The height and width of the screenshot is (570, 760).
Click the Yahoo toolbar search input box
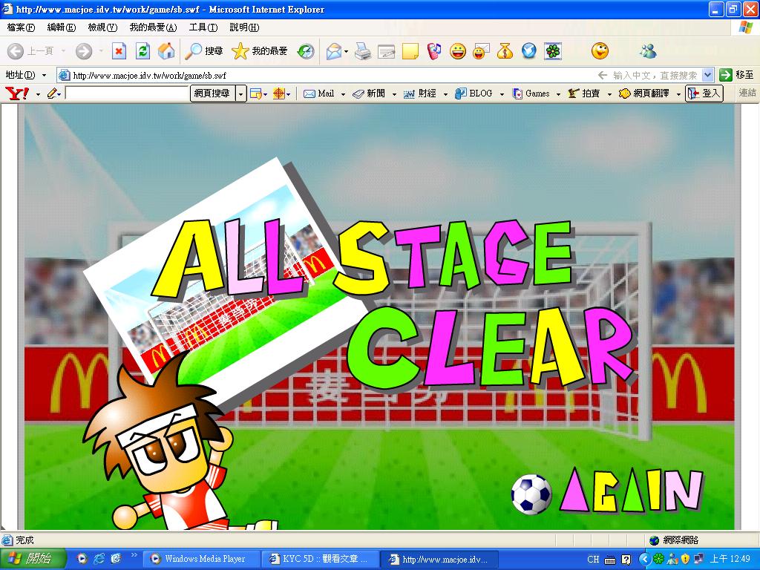[x=126, y=94]
